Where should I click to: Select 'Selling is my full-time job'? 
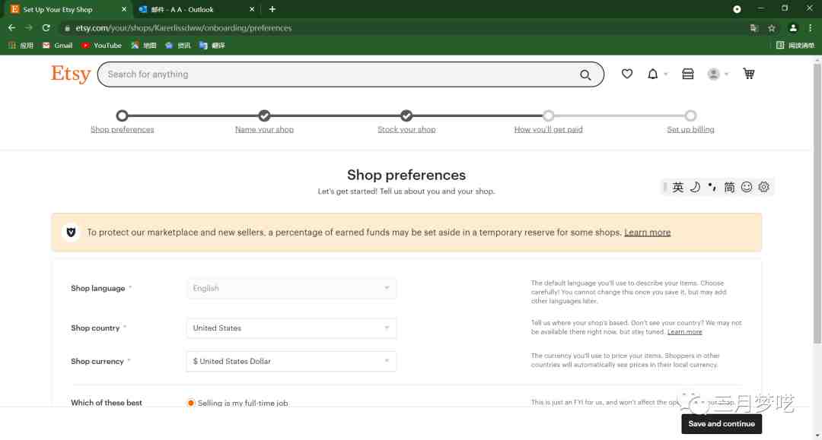[x=191, y=403]
